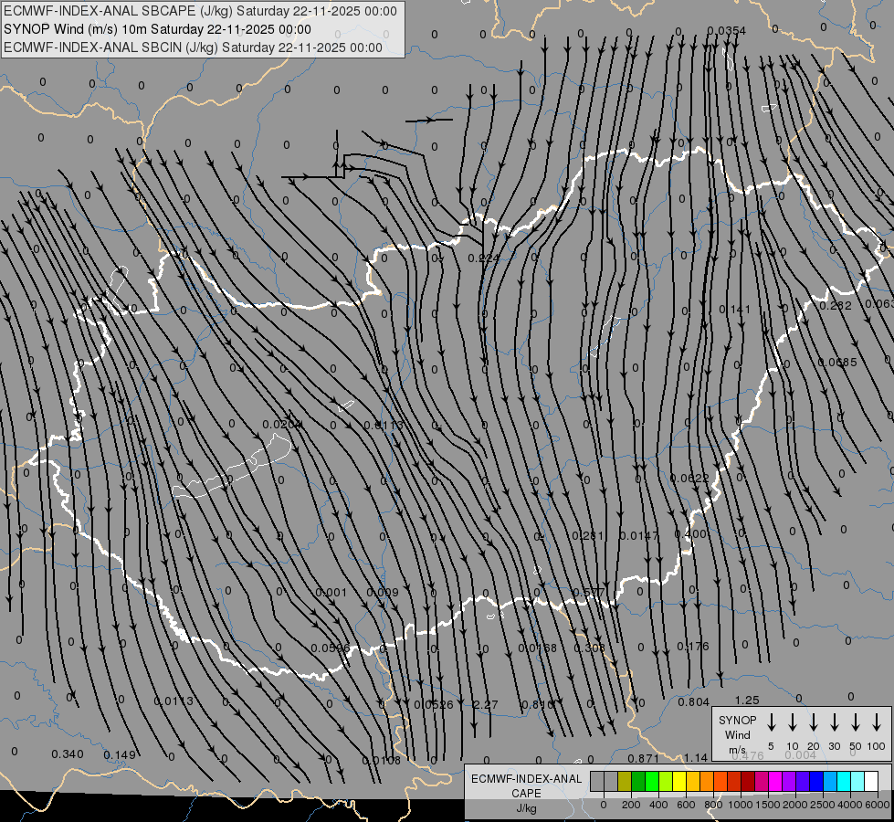Click the 20 m/s wind arrow in legend

click(814, 722)
